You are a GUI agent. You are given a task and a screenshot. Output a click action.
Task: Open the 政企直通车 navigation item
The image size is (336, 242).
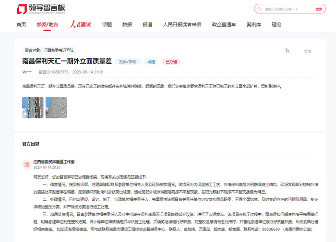coord(224,24)
